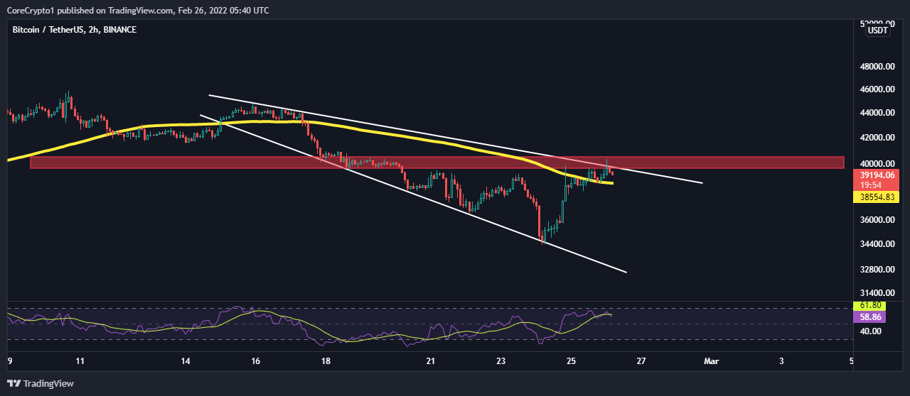Click the 48000.00 price axis label
This screenshot has height=396, width=910.
tap(877, 67)
